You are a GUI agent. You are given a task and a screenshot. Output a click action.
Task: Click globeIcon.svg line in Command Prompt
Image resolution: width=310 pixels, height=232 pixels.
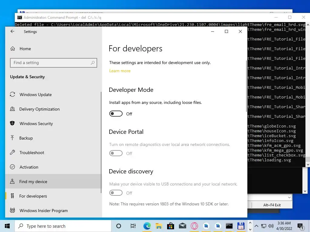point(272,126)
